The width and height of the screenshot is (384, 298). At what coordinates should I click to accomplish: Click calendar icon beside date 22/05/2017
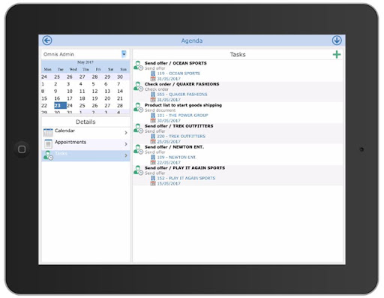coord(153,163)
